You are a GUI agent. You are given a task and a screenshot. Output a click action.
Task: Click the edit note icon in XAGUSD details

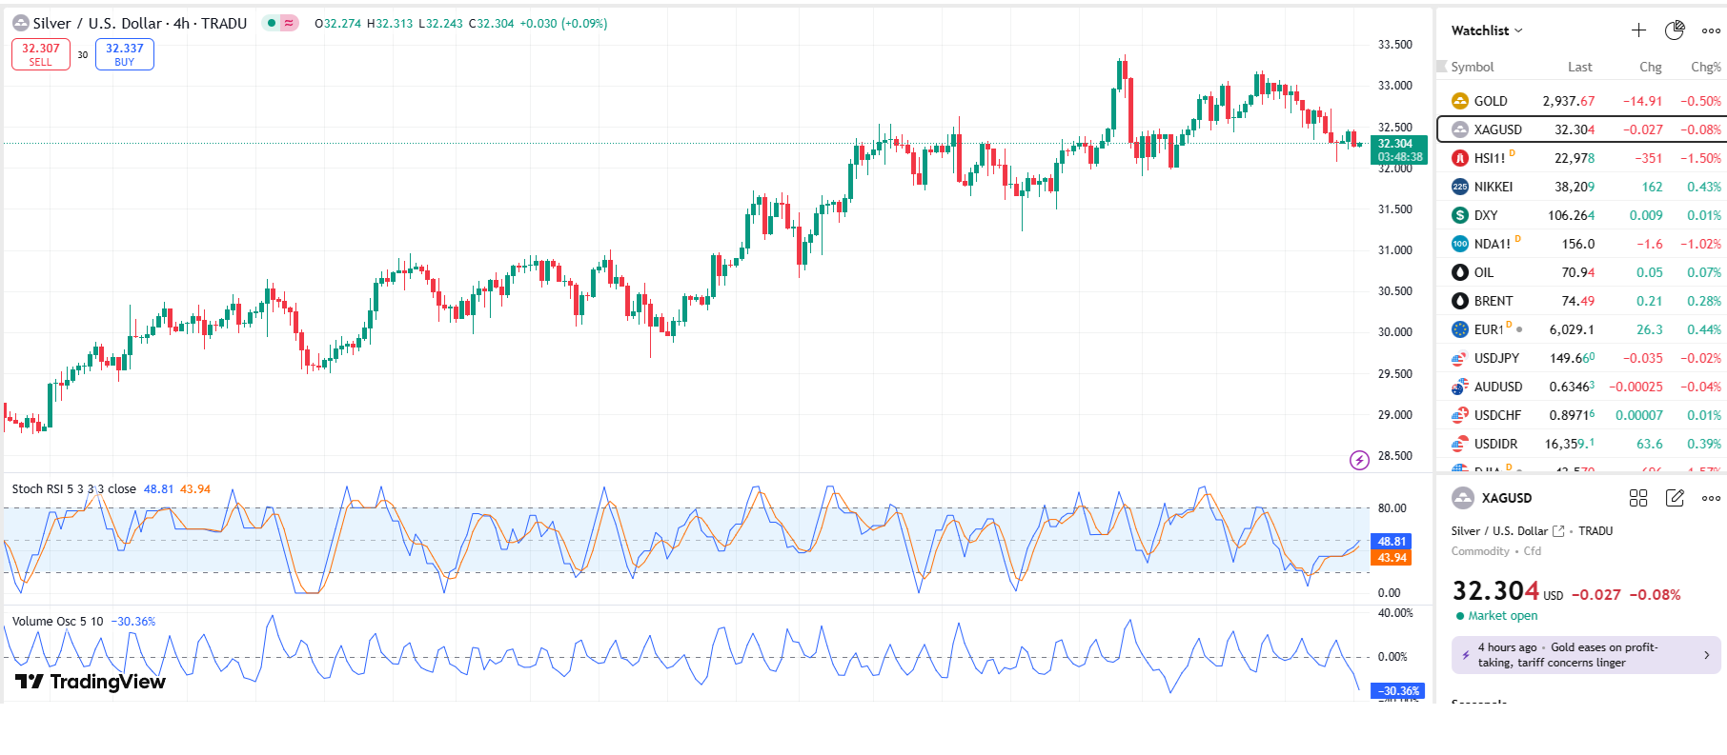tap(1675, 498)
